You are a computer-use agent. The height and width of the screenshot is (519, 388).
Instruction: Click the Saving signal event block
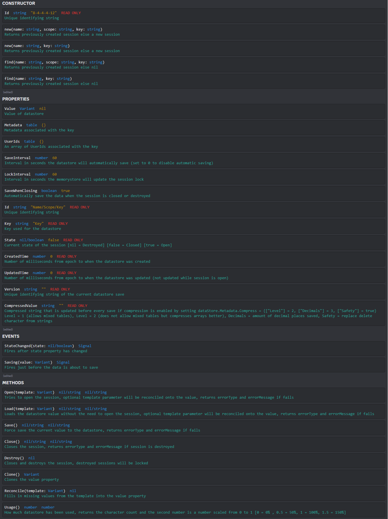coord(194,365)
